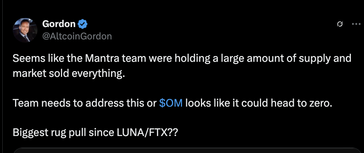The height and width of the screenshot is (153, 364).
Task: Click the word "everything." in the post
Action: (x=98, y=73)
